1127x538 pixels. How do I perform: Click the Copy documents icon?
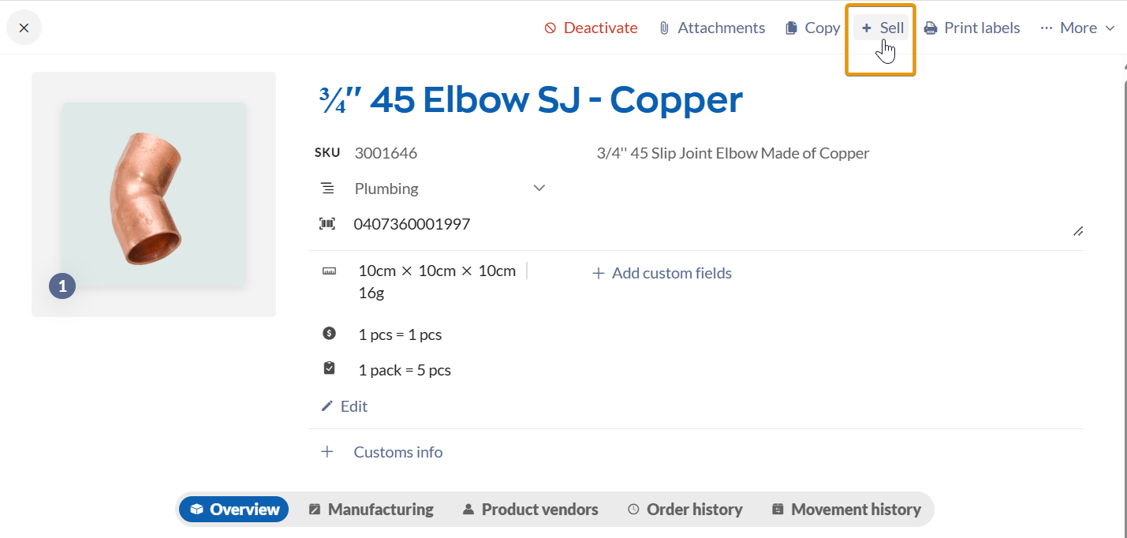[792, 28]
